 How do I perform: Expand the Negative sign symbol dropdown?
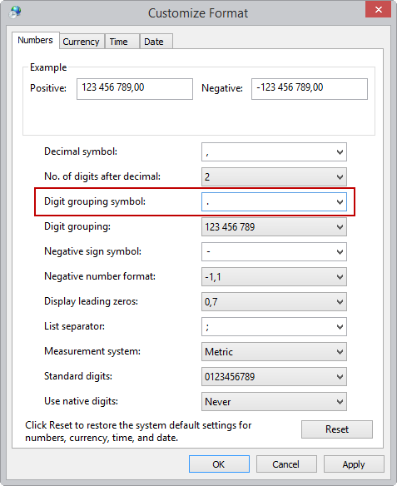click(274, 251)
